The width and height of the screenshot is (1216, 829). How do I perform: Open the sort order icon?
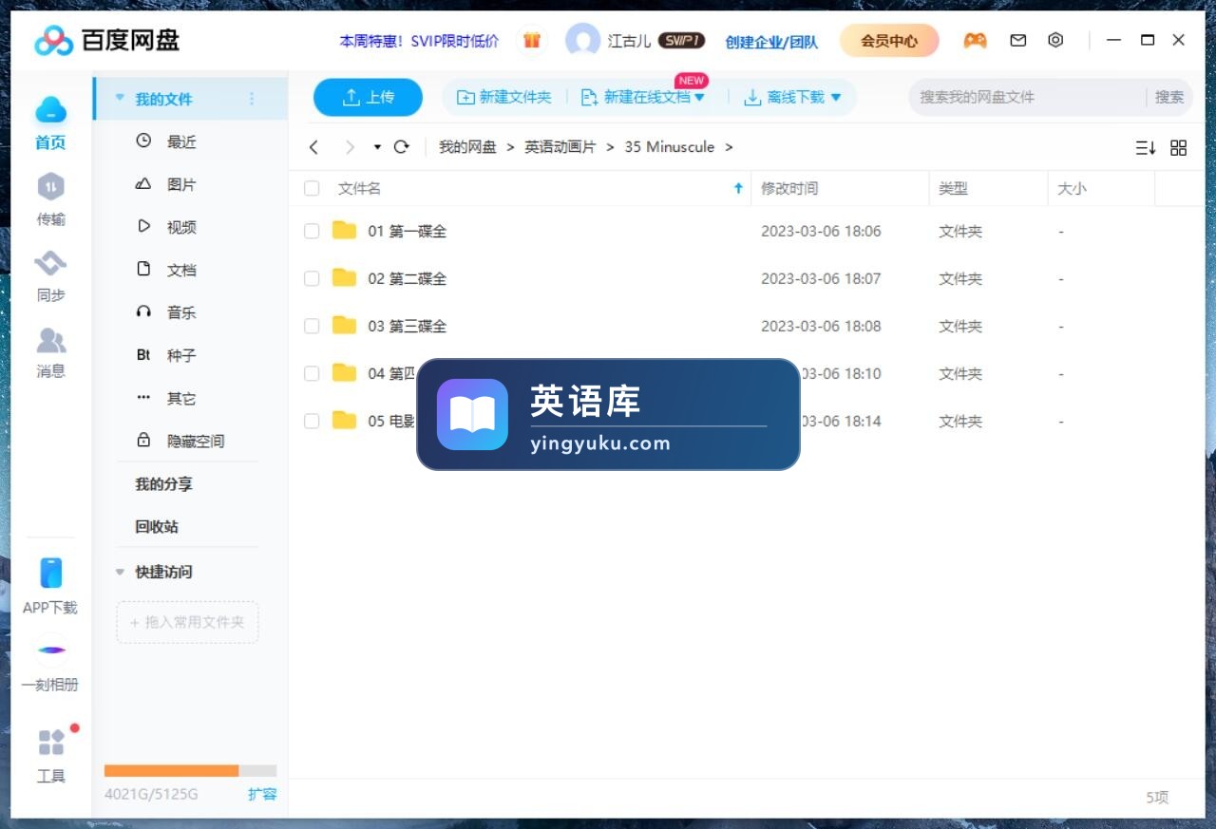click(1146, 148)
